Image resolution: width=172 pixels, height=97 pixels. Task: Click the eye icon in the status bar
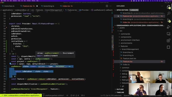(67, 95)
